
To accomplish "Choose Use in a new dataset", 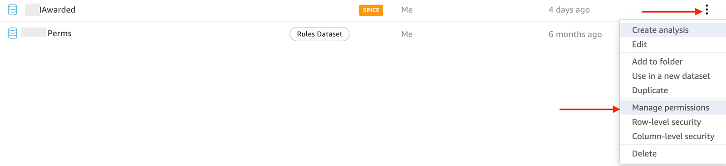I will pyautogui.click(x=671, y=76).
